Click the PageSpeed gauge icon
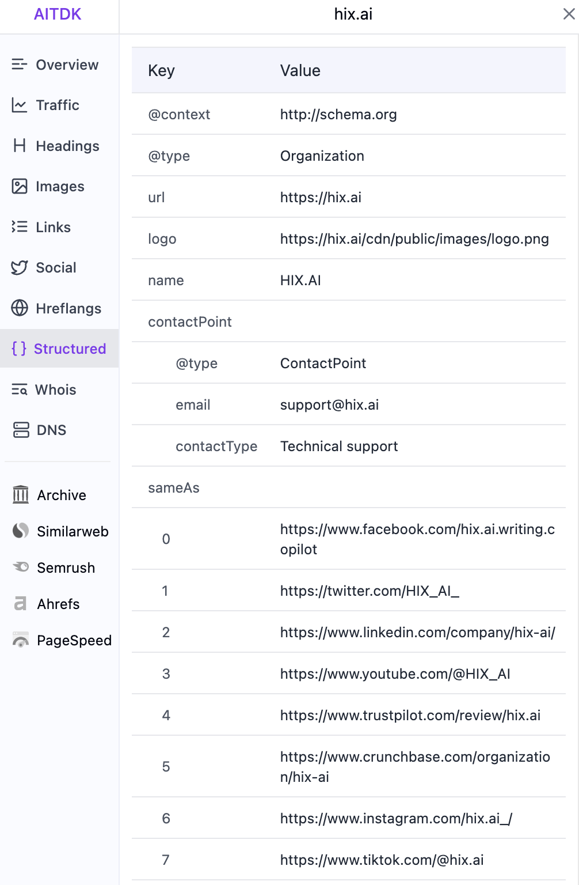The height and width of the screenshot is (885, 579). (21, 640)
